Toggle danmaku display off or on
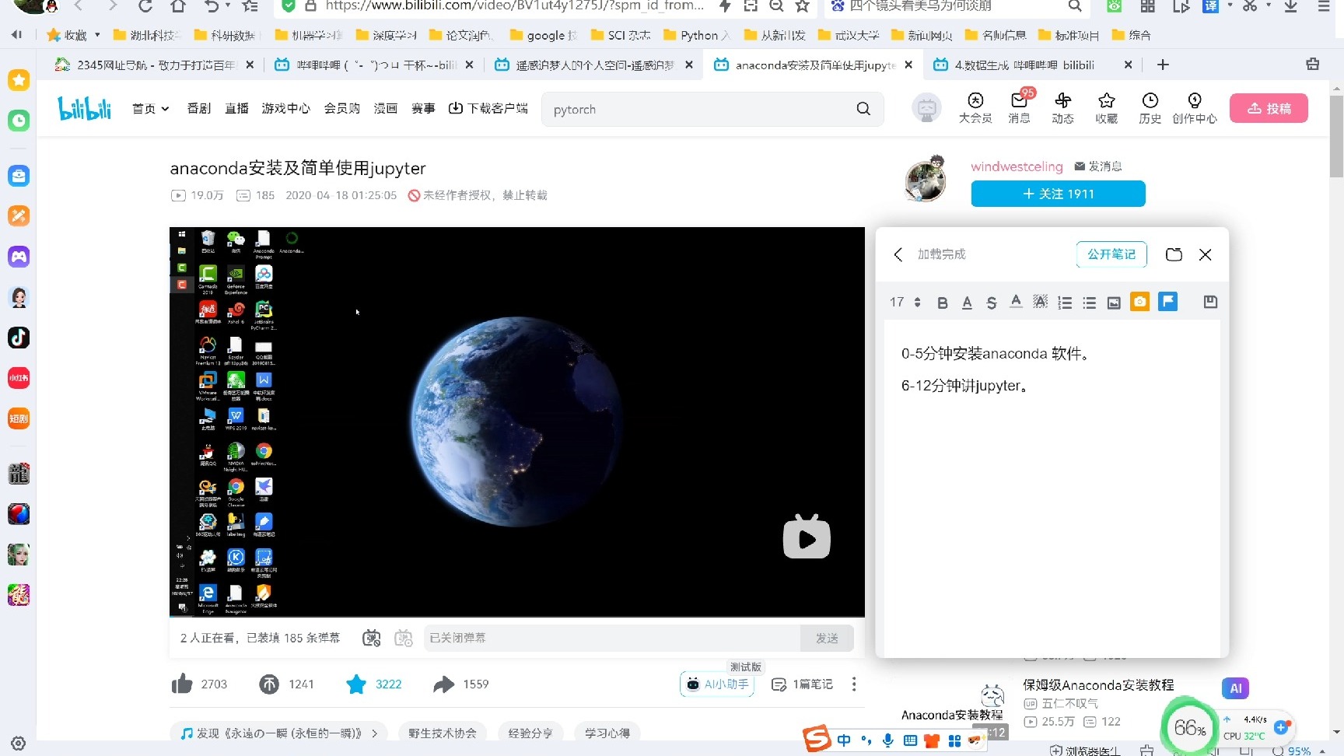The height and width of the screenshot is (756, 1344). 371,638
